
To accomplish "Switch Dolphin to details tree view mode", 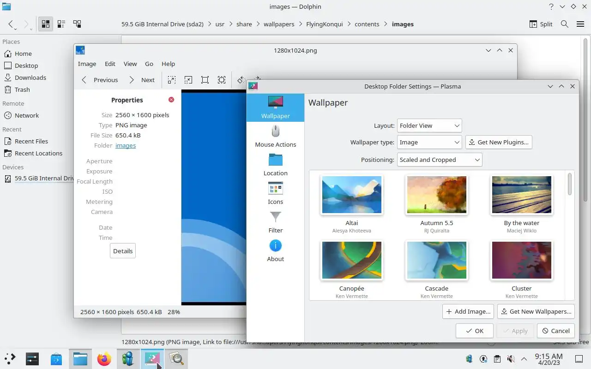I will 77,24.
